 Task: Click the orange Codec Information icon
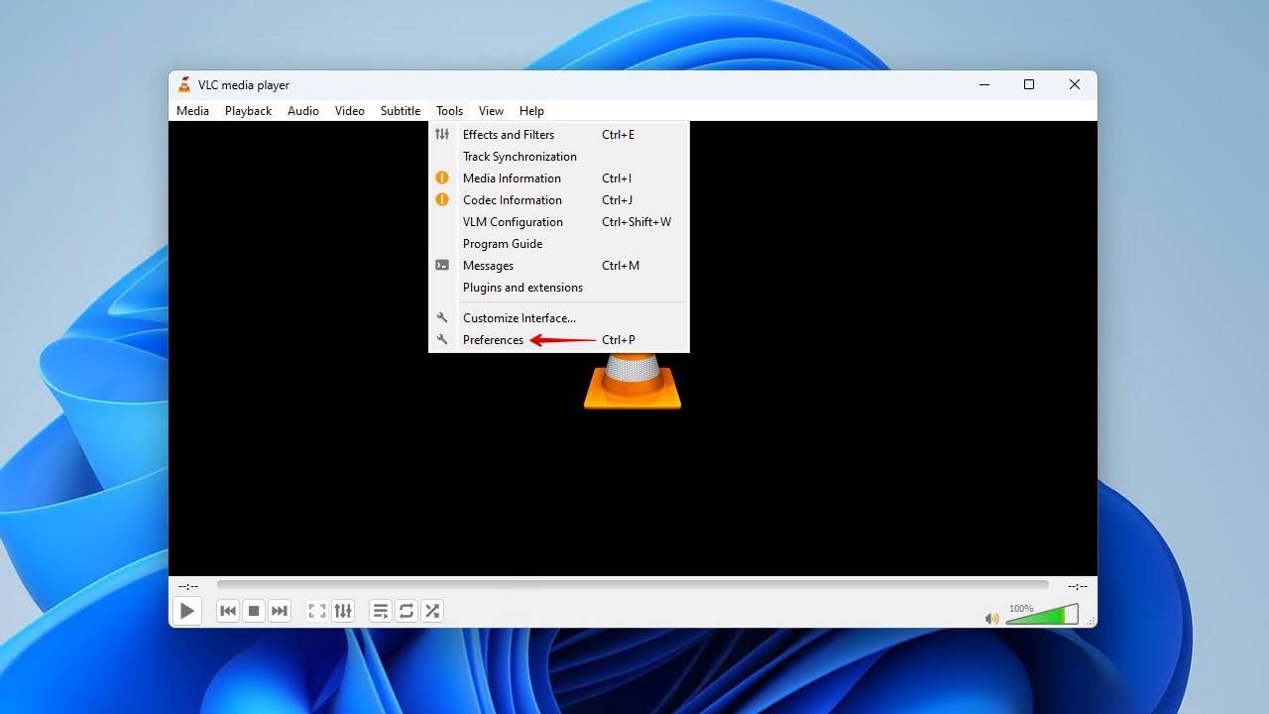pyautogui.click(x=442, y=199)
